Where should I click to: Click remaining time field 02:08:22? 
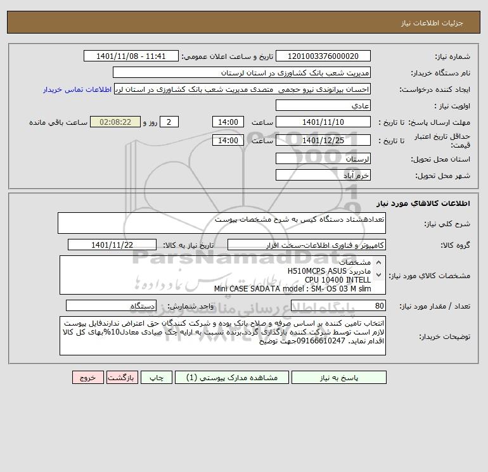115,122
